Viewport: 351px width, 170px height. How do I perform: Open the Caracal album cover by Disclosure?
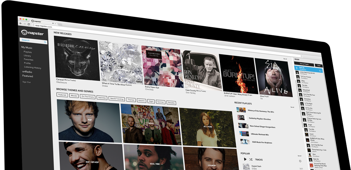pos(77,58)
